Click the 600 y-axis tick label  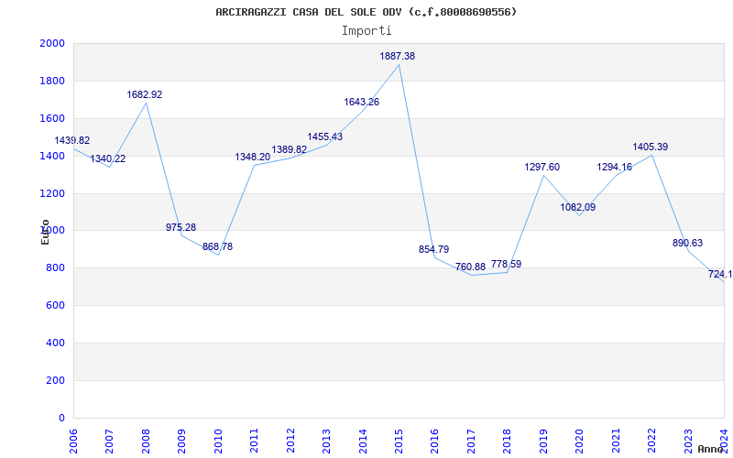click(x=55, y=306)
